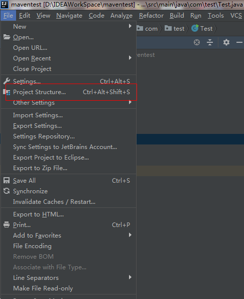Click the test breadcrumb label
244x299 pixels.
tap(179, 29)
